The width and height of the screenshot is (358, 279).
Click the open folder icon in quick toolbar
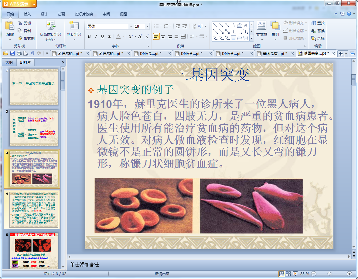[6, 54]
